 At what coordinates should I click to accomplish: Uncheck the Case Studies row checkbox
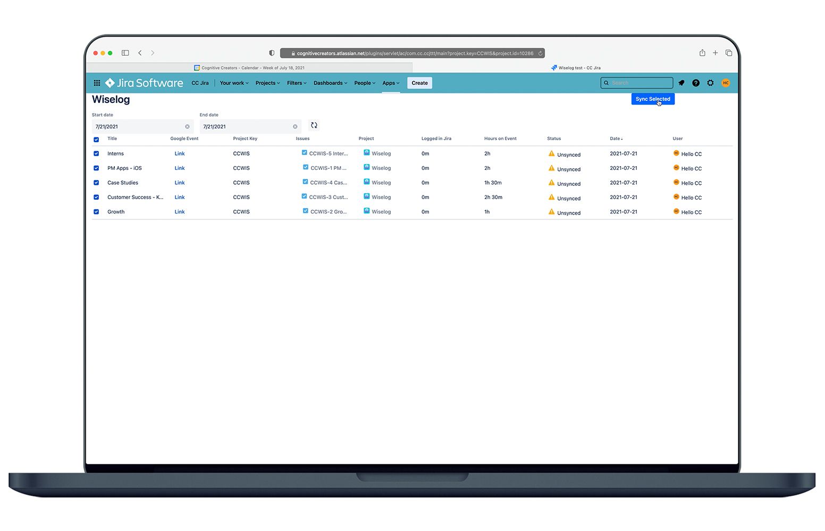(96, 183)
